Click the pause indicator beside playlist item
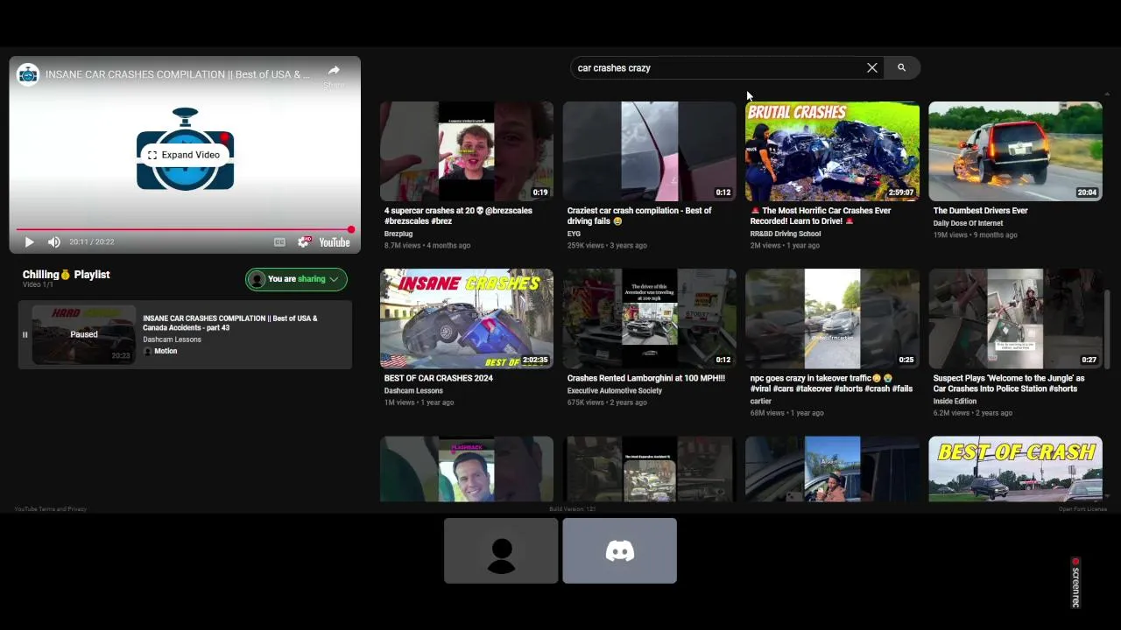1121x630 pixels. (25, 334)
